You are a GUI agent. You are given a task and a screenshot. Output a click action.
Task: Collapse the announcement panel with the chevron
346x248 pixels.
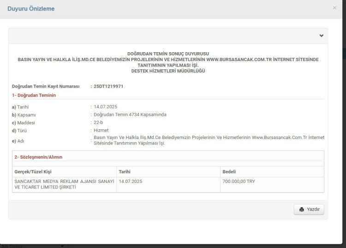321,36
